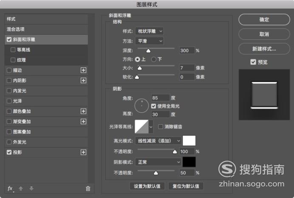294x198 pixels.
Task: Enable the 光泽 checkbox
Action: point(9,101)
